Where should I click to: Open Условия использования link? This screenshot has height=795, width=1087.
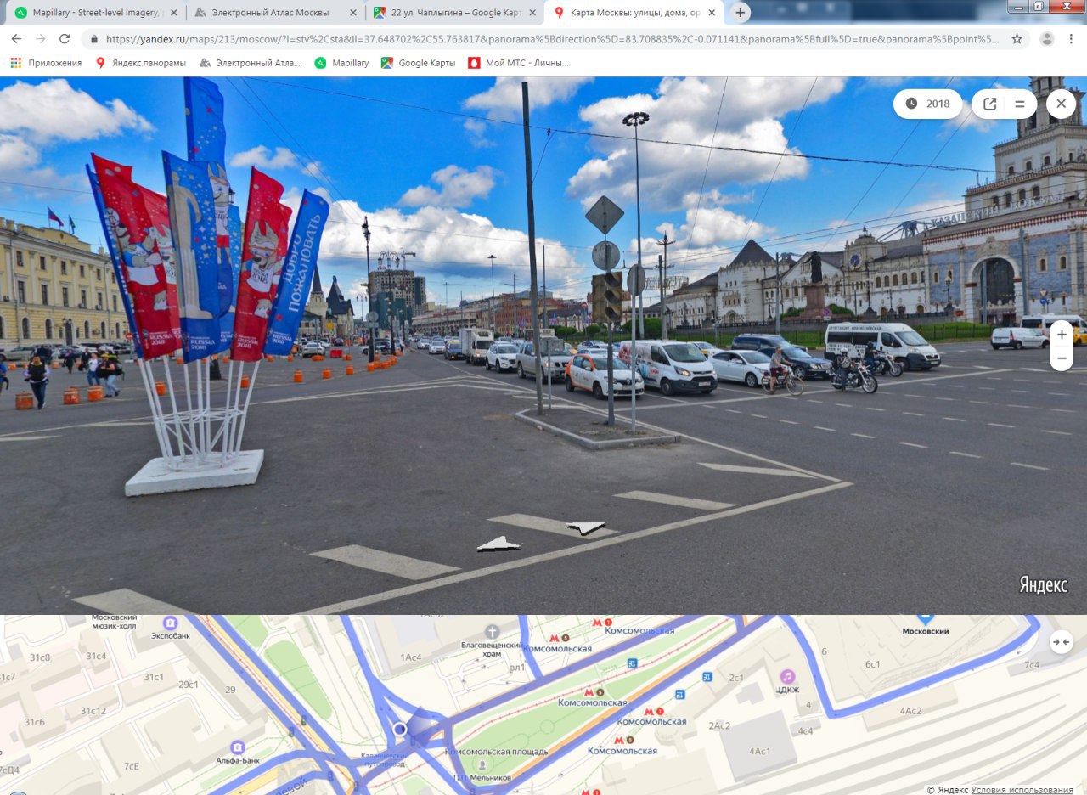1022,790
